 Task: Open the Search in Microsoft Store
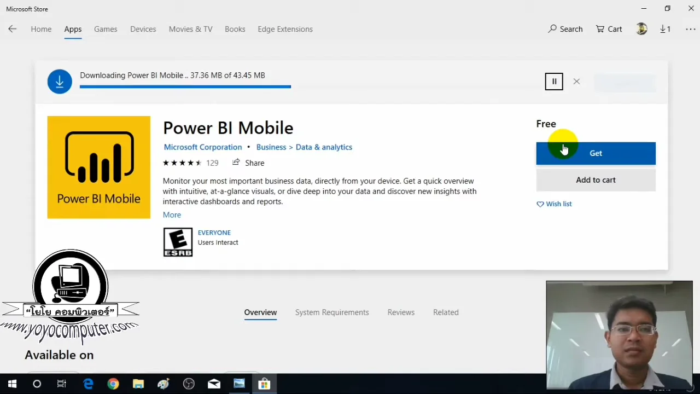point(565,29)
